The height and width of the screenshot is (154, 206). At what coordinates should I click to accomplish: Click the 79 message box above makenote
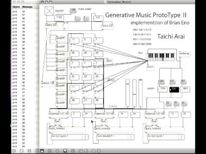(x=176, y=104)
